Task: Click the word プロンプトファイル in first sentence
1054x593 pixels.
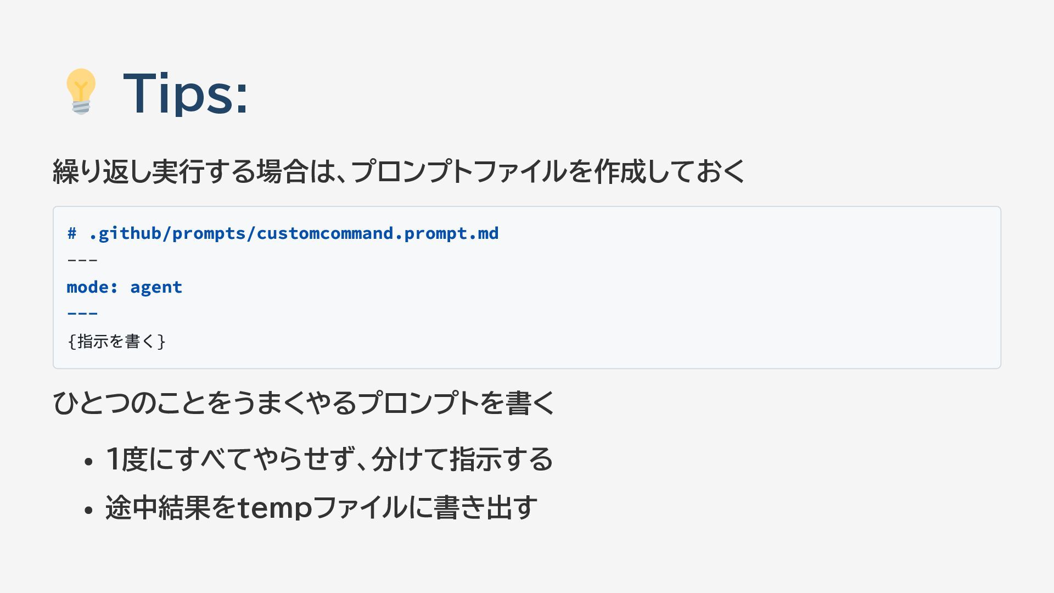Action: 458,171
